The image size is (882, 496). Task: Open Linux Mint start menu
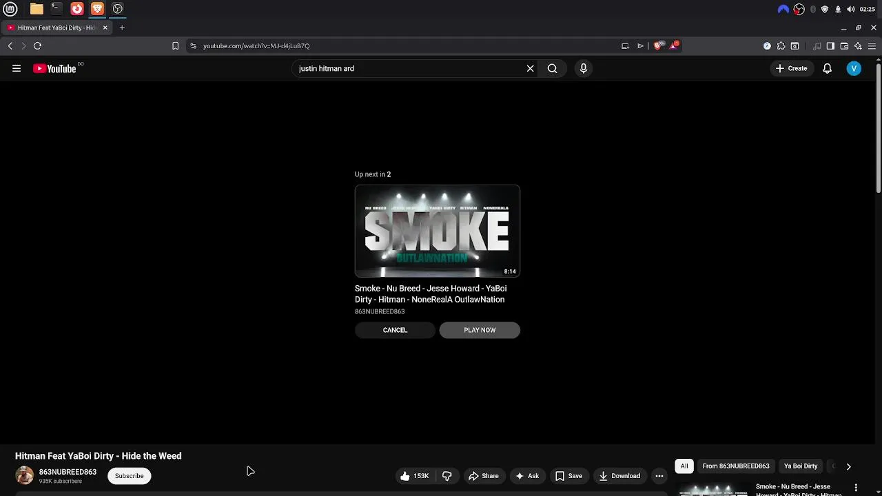(10, 9)
